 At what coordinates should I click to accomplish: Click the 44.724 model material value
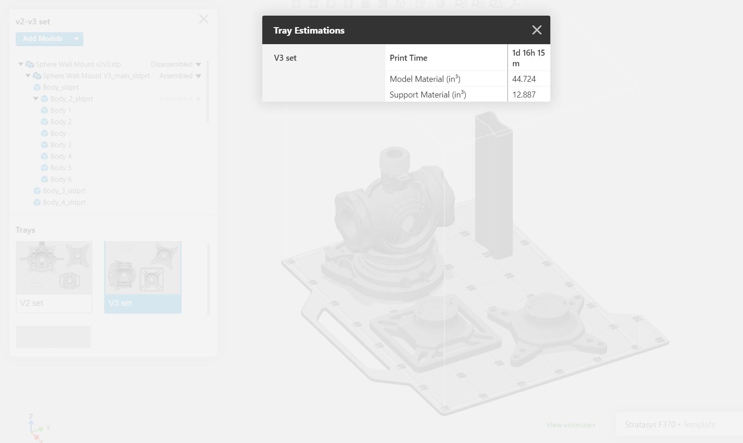coord(524,79)
